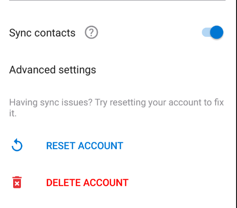Viewport: 237px width, 208px height.
Task: Click the red trash can icon
Action: click(17, 182)
